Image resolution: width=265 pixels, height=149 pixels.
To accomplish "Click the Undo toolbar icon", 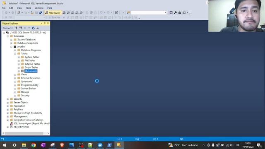I will point(101,13).
